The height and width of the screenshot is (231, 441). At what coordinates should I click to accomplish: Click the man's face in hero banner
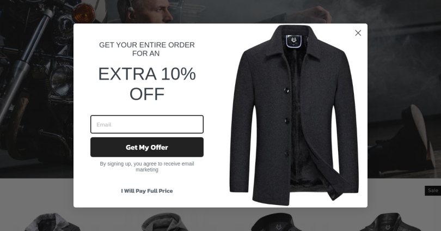[x=157, y=11]
